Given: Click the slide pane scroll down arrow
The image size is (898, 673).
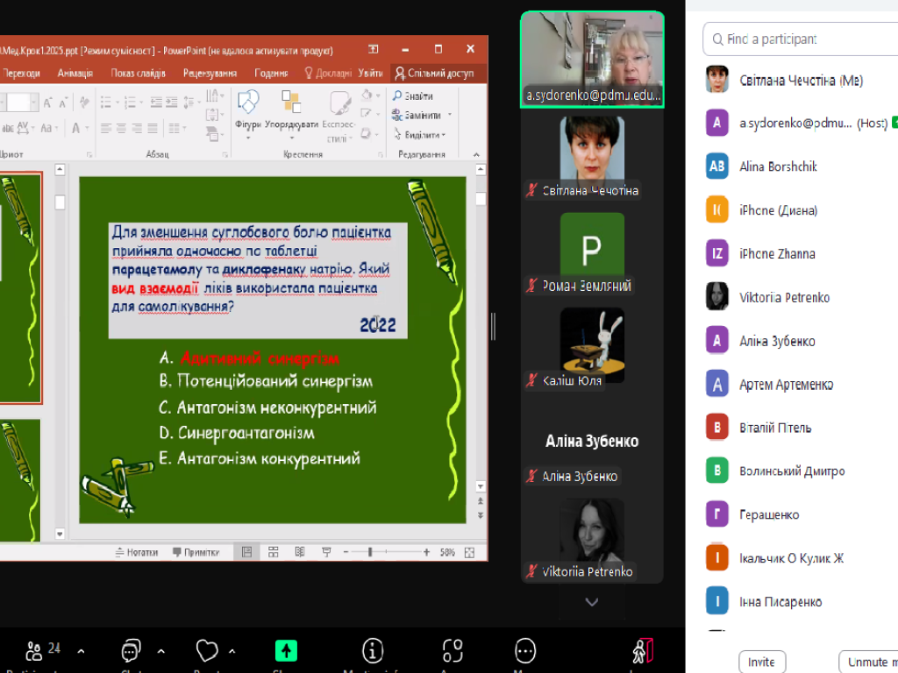Looking at the screenshot, I should pos(481,486).
